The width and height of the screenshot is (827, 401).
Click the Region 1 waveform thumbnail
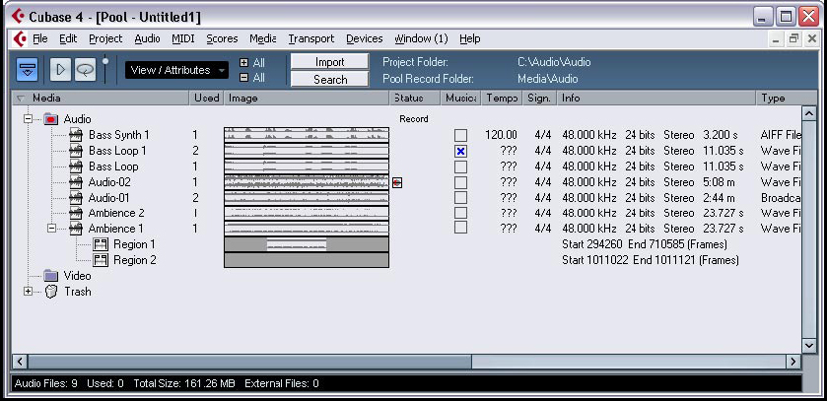(x=307, y=244)
